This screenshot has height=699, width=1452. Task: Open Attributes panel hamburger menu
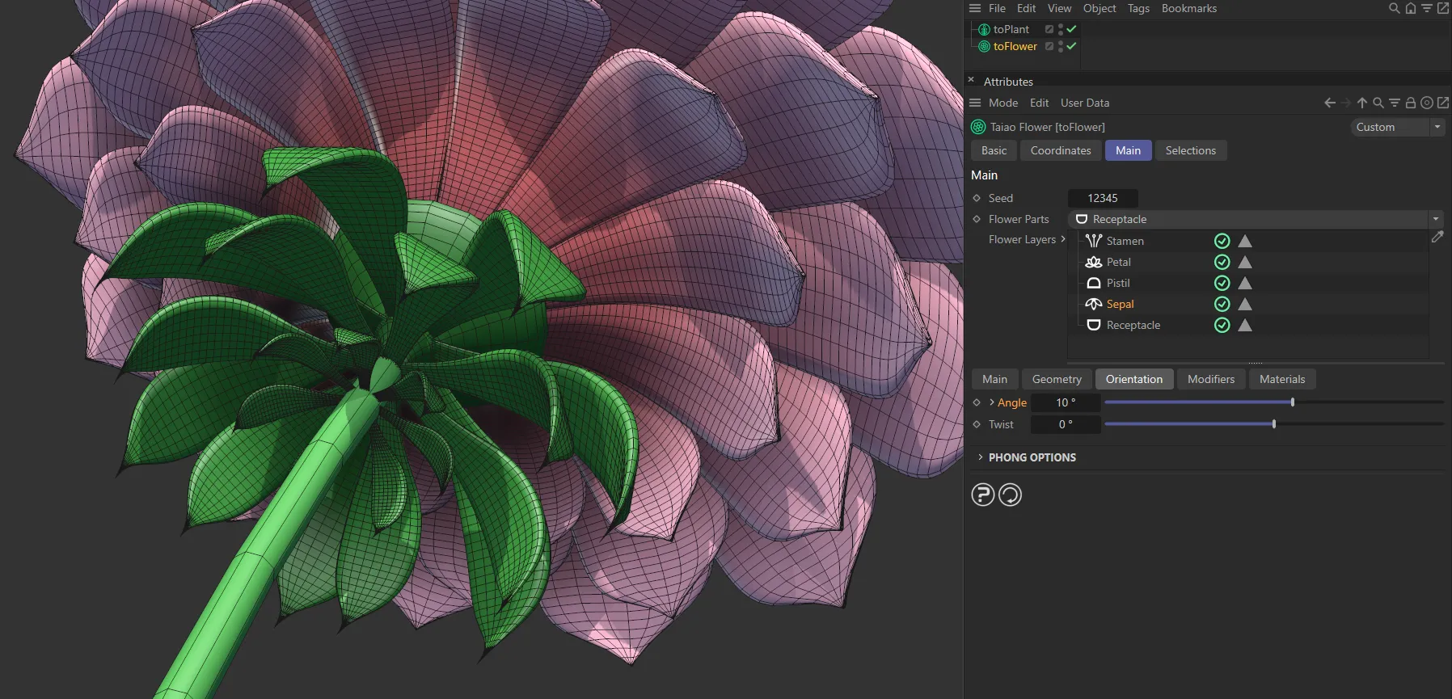[x=975, y=103]
